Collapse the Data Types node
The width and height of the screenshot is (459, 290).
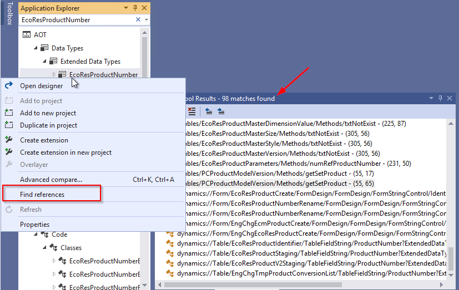36,48
